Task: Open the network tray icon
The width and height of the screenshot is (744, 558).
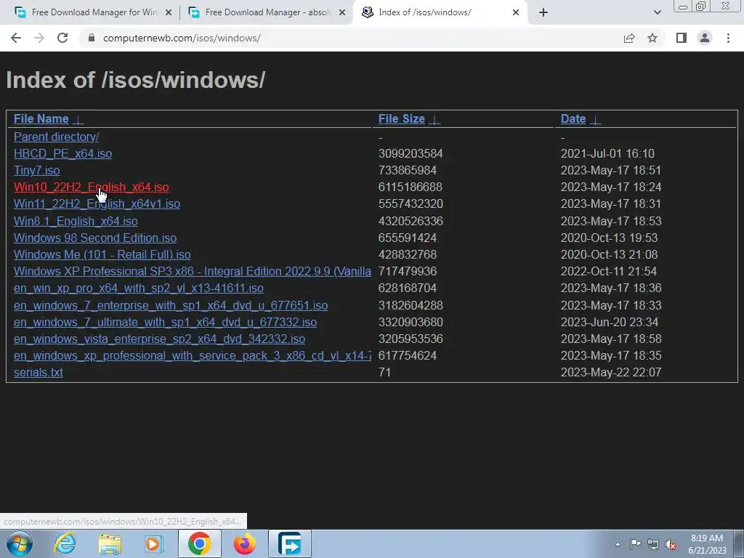Action: pyautogui.click(x=653, y=544)
